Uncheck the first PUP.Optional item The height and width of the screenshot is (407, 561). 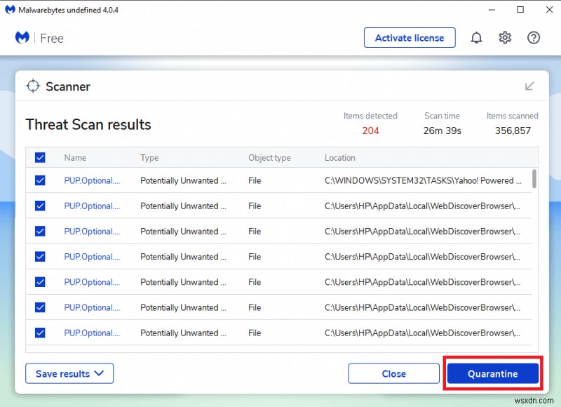tap(40, 180)
